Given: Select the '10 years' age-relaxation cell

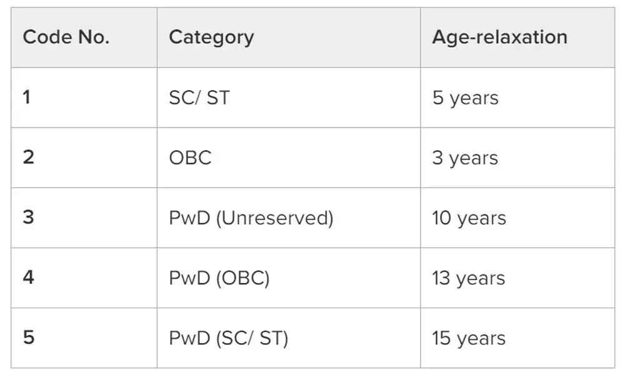Looking at the screenshot, I should point(469,218).
